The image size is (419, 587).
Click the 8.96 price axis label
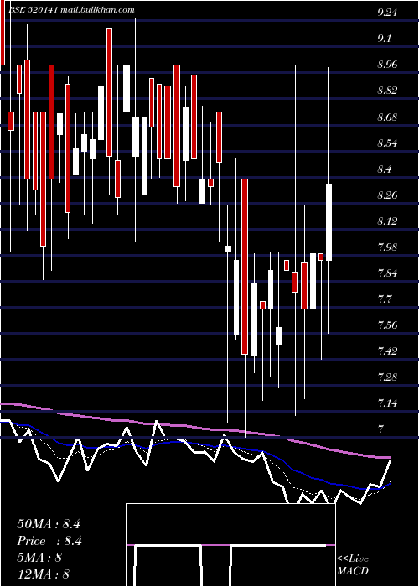pyautogui.click(x=387, y=65)
